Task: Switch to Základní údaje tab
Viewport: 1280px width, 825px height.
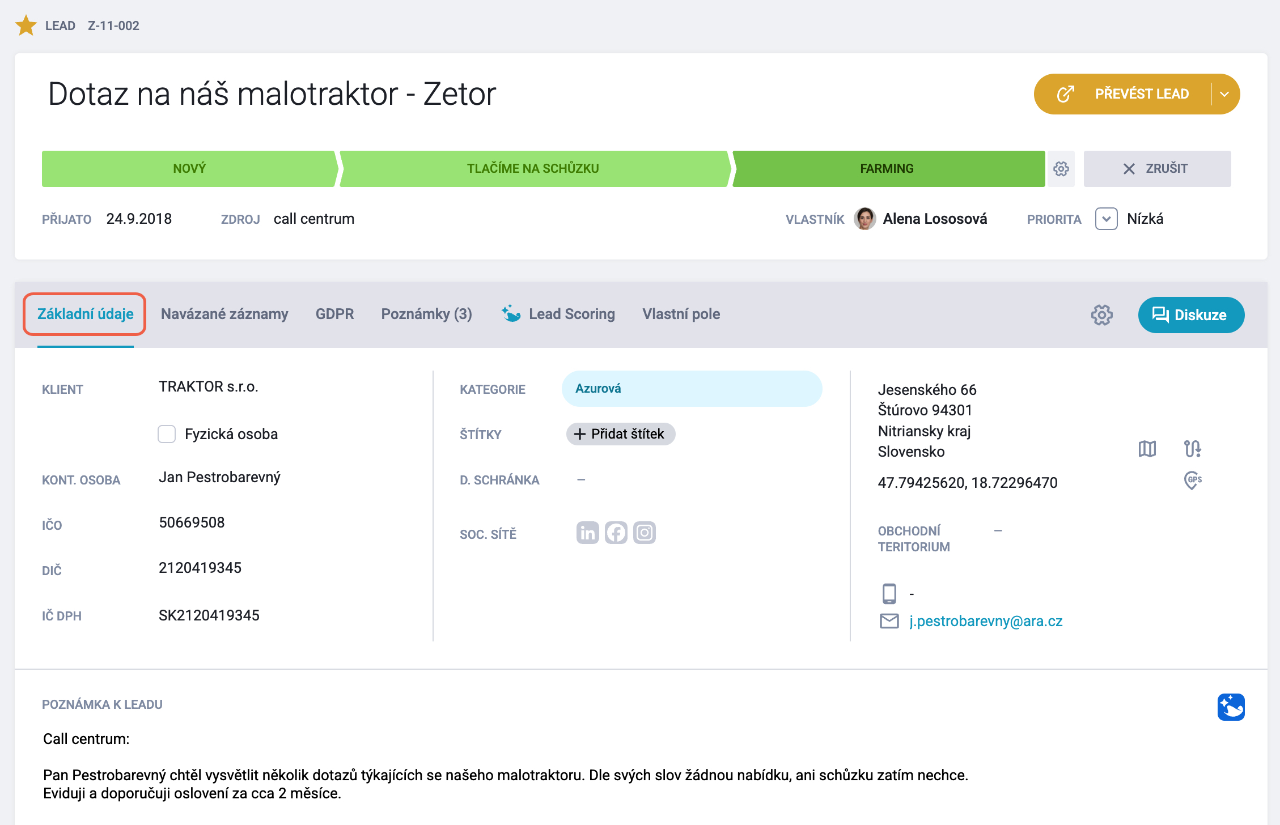Action: pos(85,314)
